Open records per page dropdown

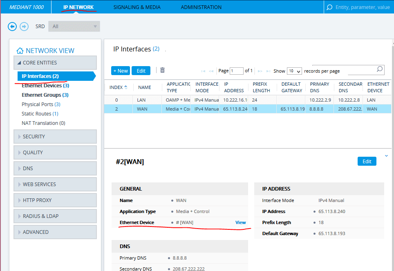pos(294,71)
